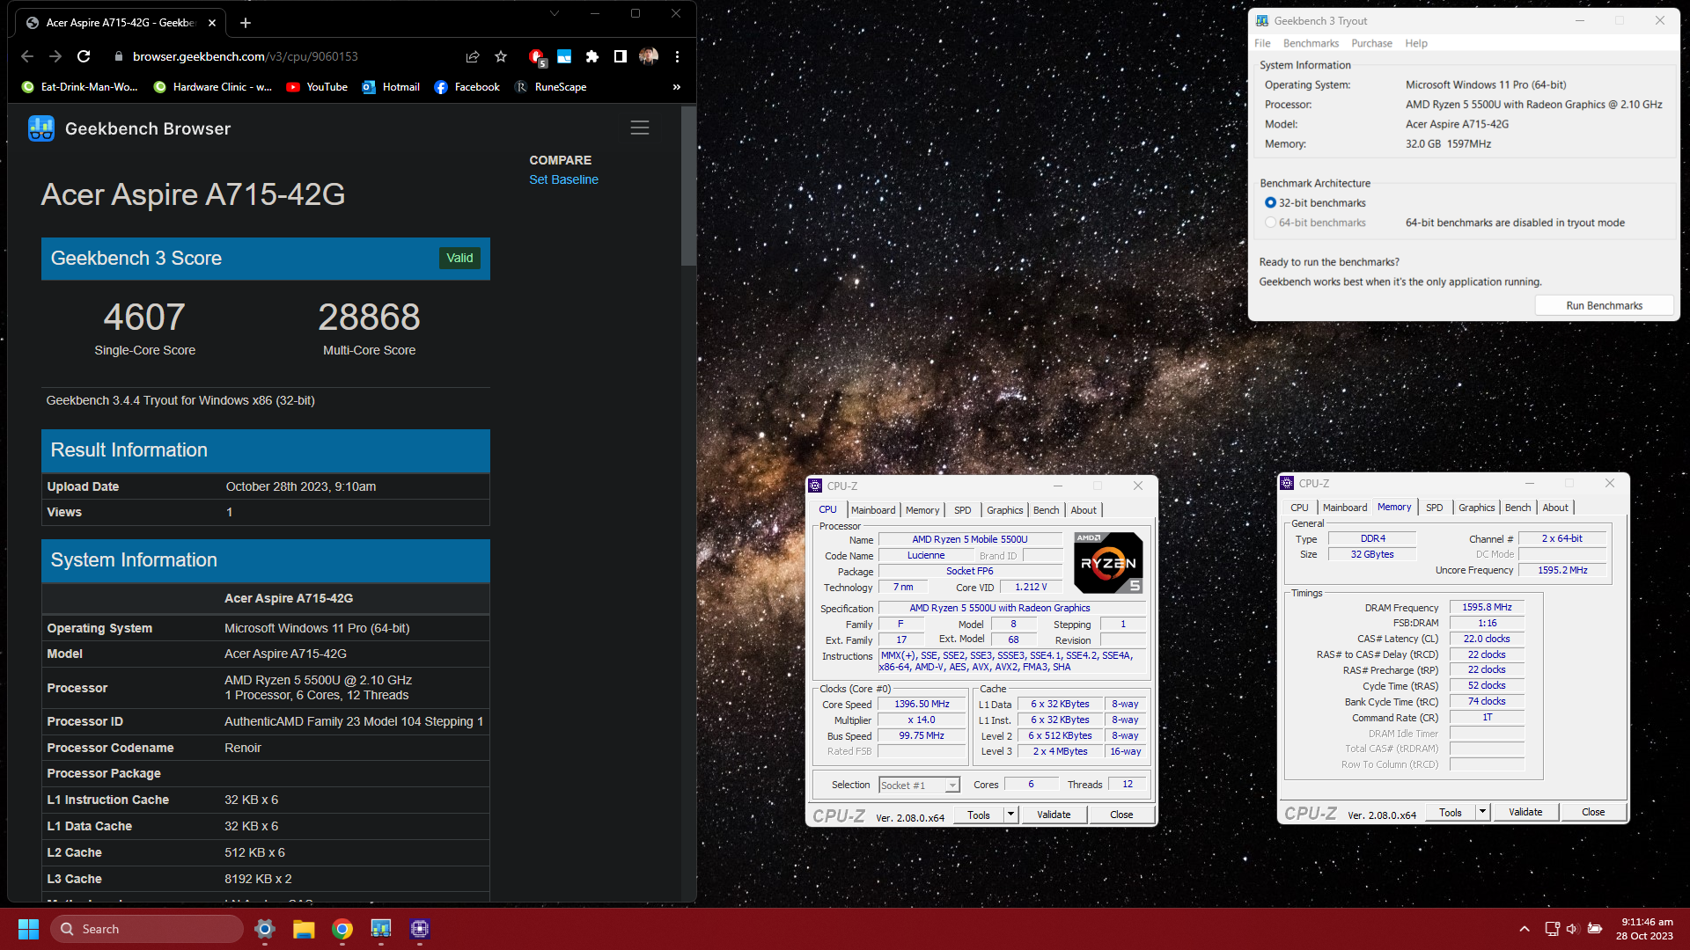
Task: Select 64-bit benchmarks radio button
Action: tap(1270, 223)
